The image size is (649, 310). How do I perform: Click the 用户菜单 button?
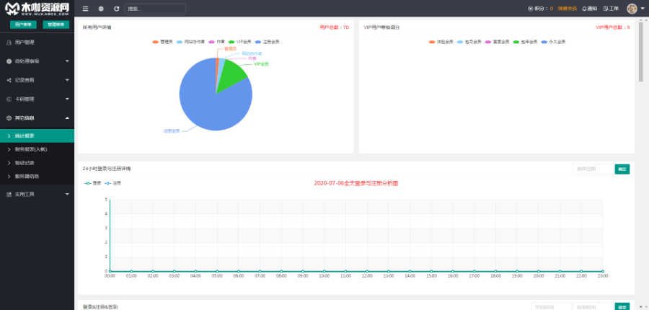[x=22, y=25]
